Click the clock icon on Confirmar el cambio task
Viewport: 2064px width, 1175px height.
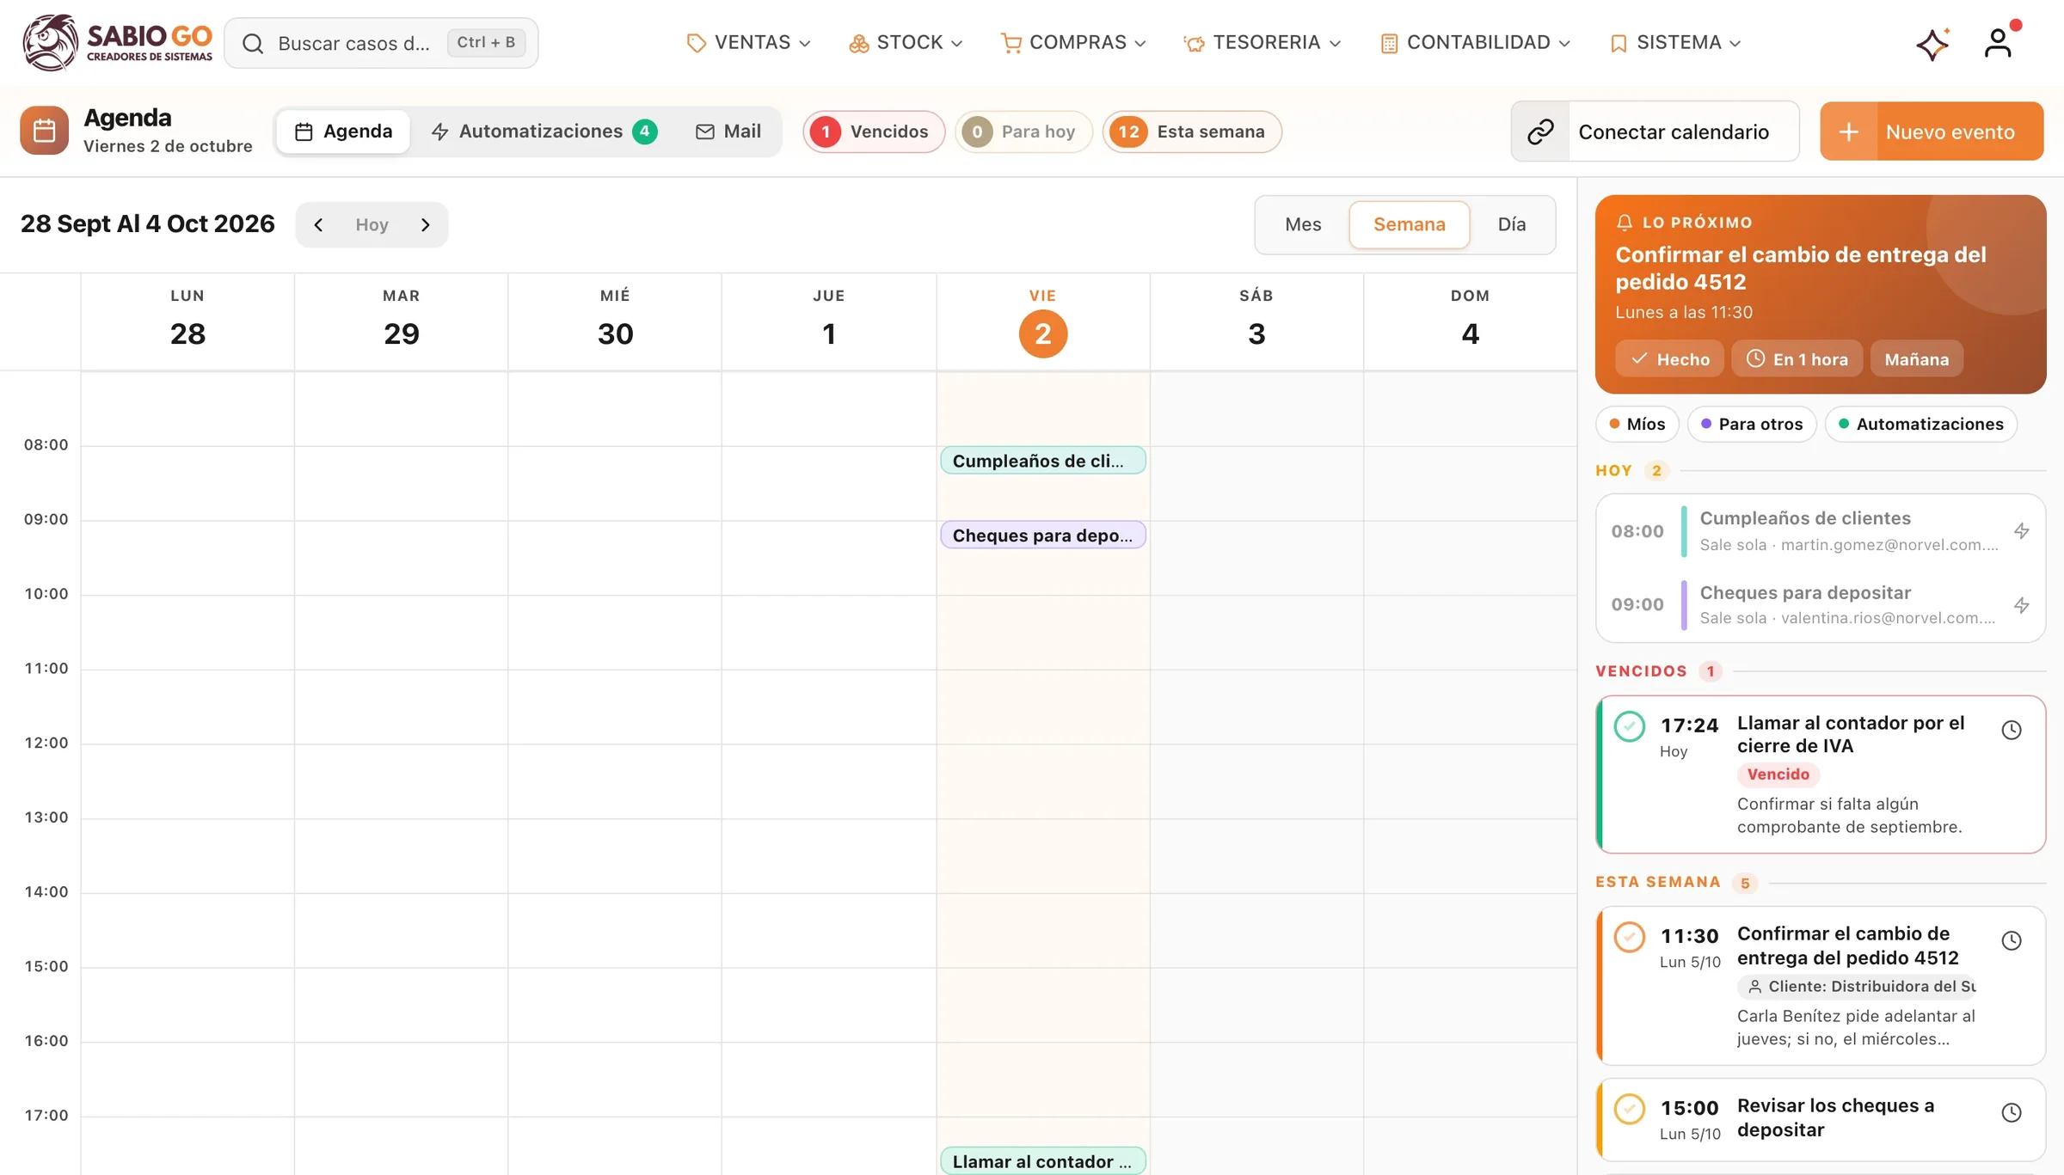click(2012, 940)
